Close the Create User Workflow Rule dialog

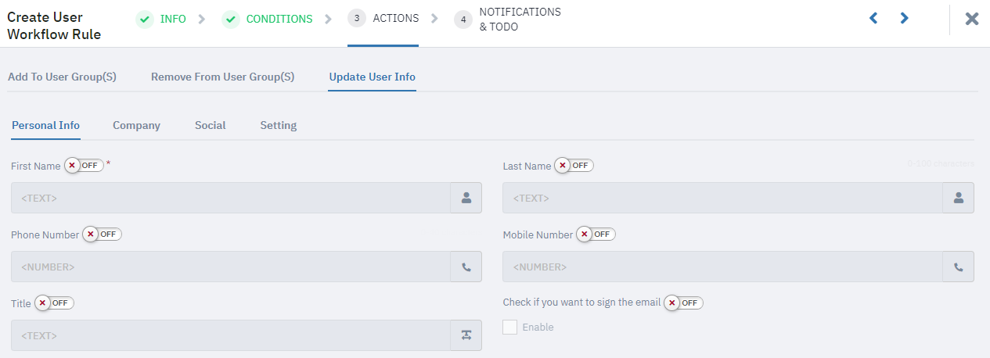click(972, 19)
